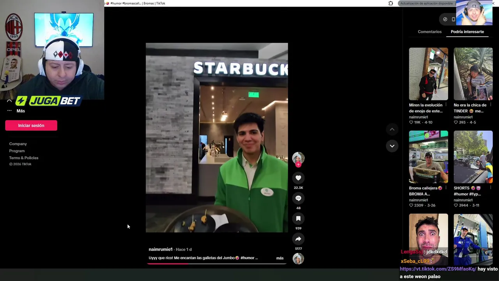The height and width of the screenshot is (281, 499).
Task: Like the video with heart icon
Action: (298, 178)
